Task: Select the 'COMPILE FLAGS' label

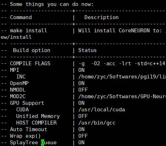Action: [x=30, y=63]
